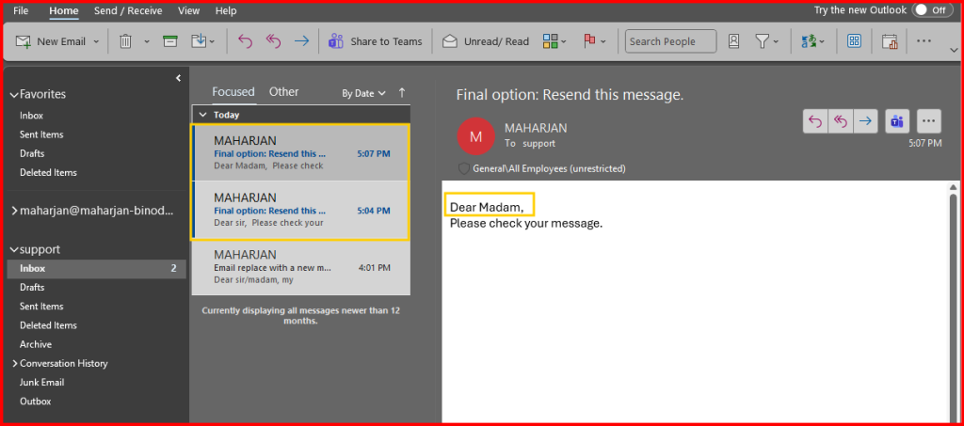Image resolution: width=964 pixels, height=426 pixels.
Task: Toggle the Try the new Outlook switch
Action: [x=930, y=10]
